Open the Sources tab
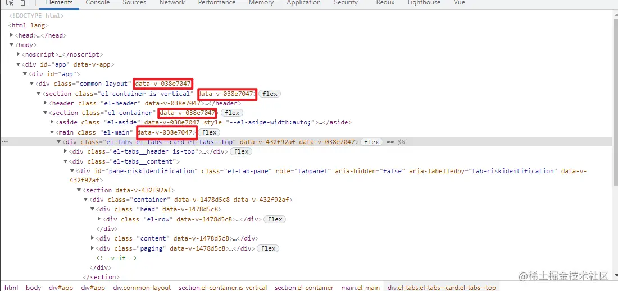This screenshot has width=618, height=291. tap(134, 3)
